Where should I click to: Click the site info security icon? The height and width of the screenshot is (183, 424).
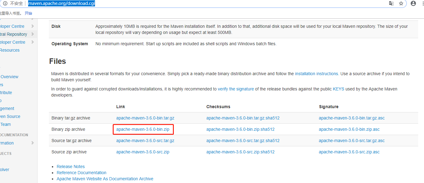point(5,3)
